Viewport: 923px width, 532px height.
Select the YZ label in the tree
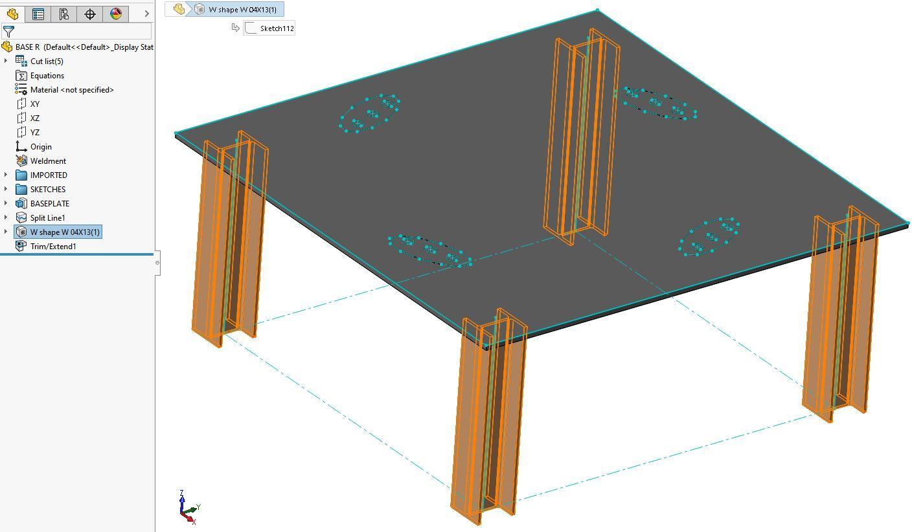click(x=35, y=132)
